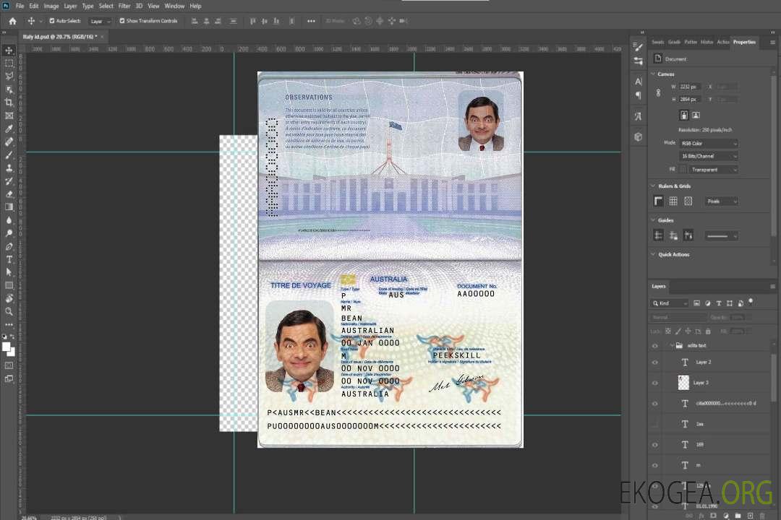
Task: Select the Rectangular Marquee tool
Action: [9, 64]
